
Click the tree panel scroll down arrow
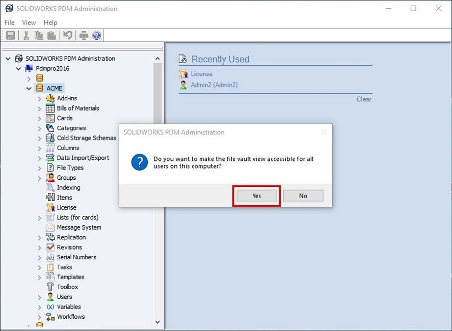tap(157, 322)
